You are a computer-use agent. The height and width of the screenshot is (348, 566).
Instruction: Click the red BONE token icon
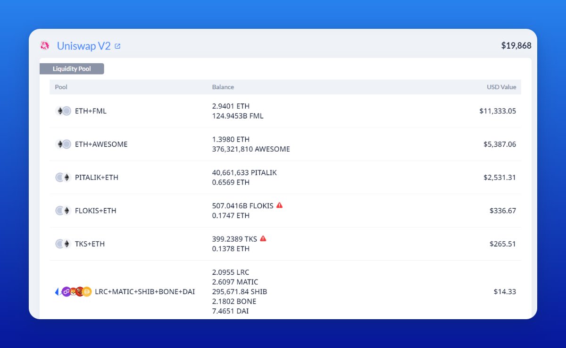coord(80,292)
